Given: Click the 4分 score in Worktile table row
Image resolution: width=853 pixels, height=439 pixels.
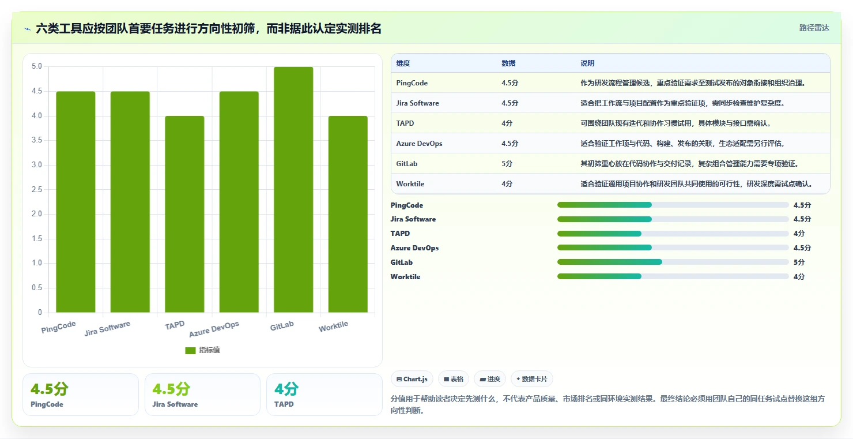Looking at the screenshot, I should (507, 184).
